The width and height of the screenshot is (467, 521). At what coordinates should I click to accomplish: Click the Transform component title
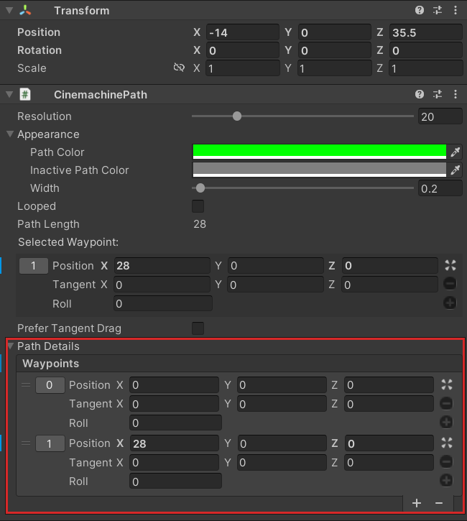coord(82,10)
